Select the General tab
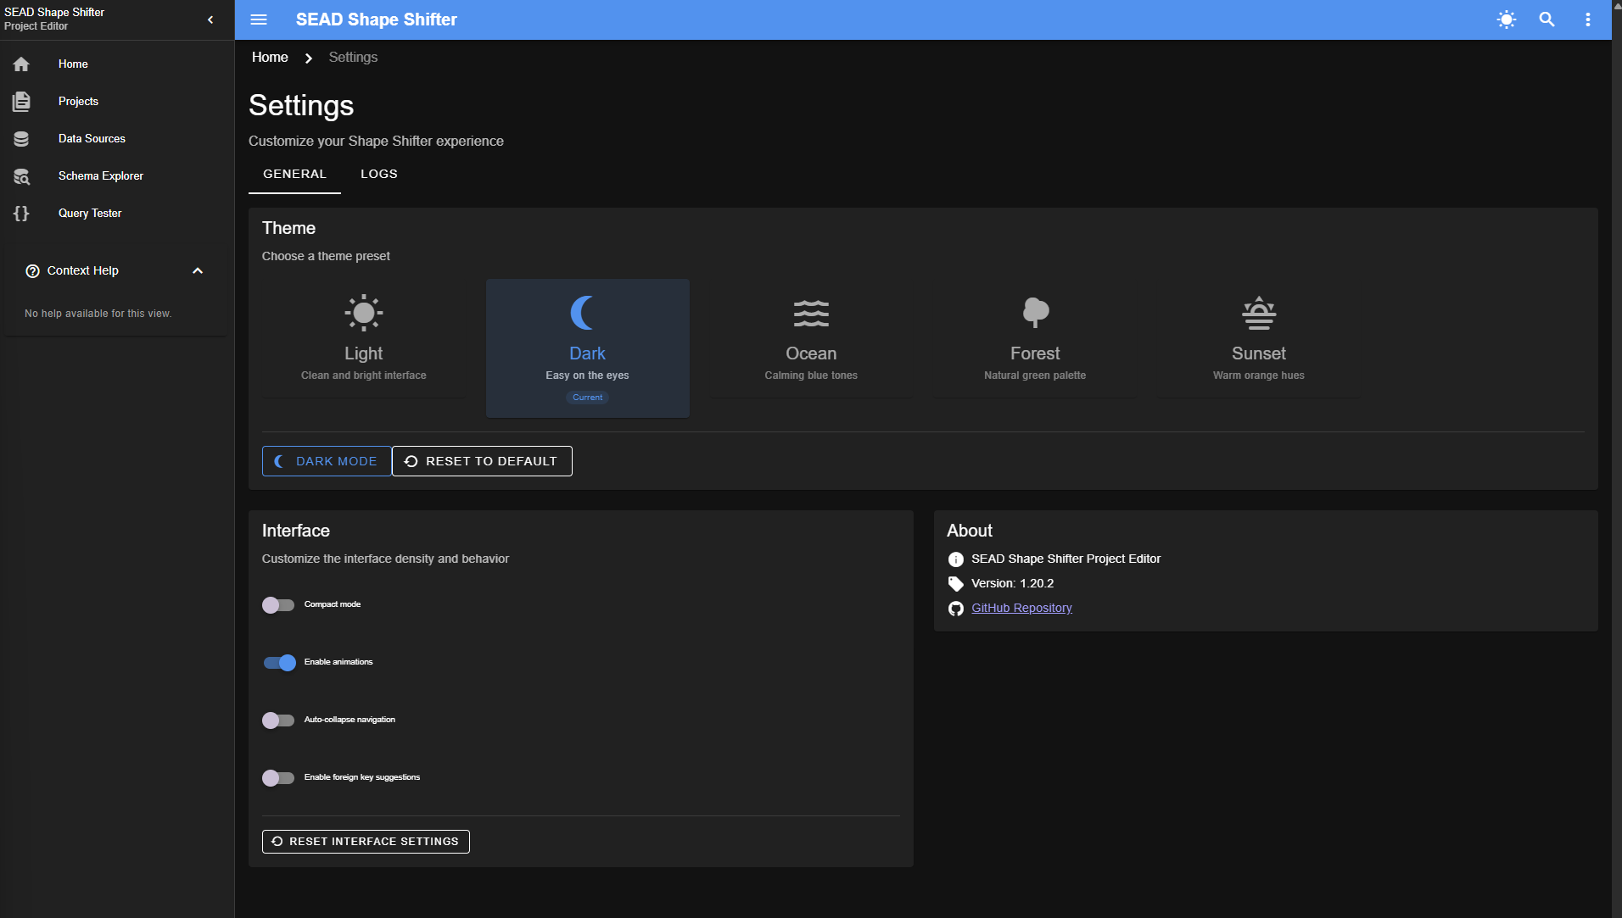 tap(294, 174)
